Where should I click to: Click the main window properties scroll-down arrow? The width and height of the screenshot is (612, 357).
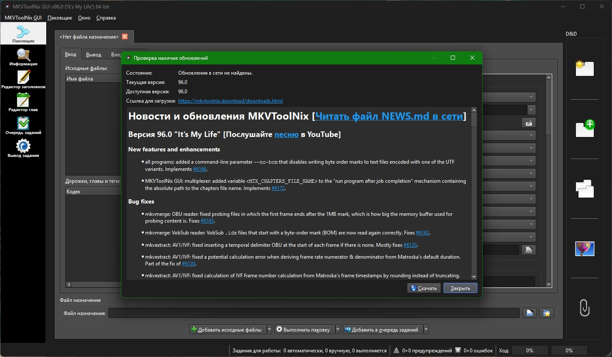coord(549,284)
